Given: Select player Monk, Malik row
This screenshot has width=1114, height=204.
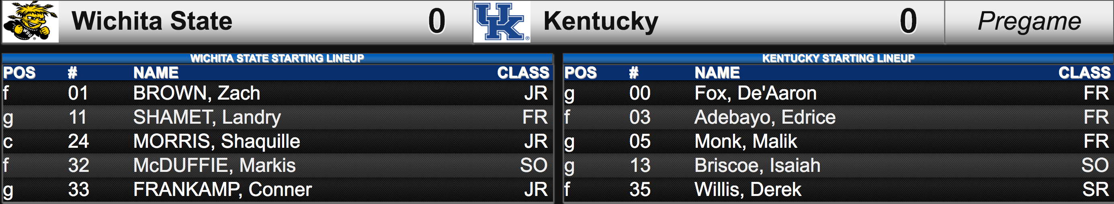Looking at the screenshot, I should [838, 142].
